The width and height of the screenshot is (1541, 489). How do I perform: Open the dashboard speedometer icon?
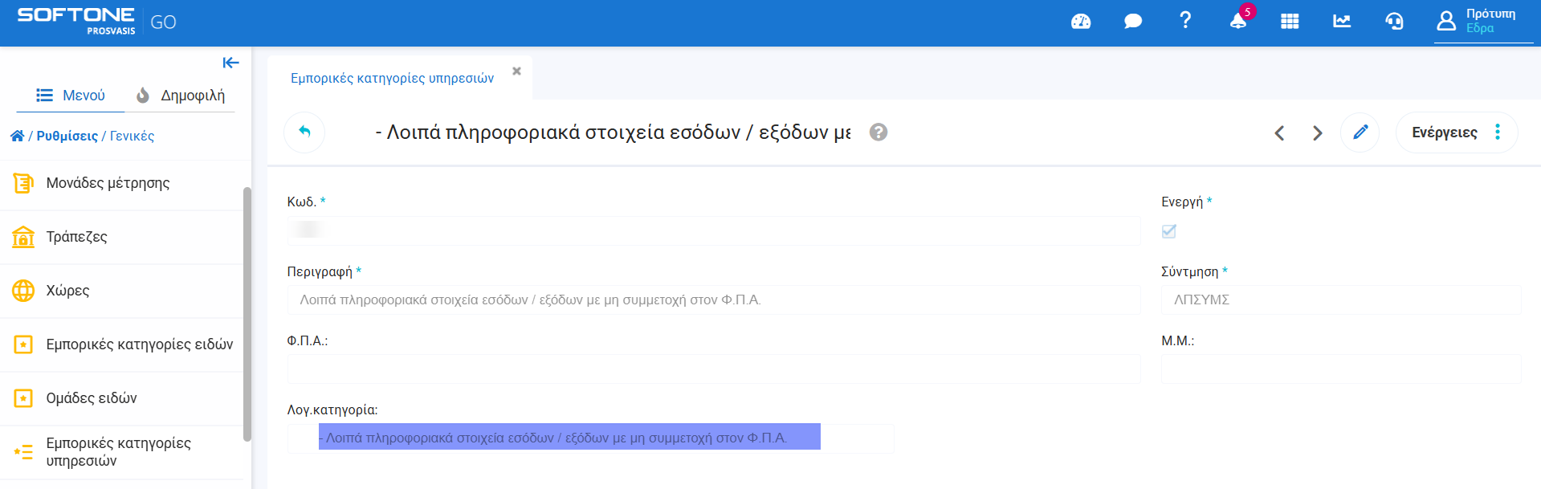point(1081,22)
